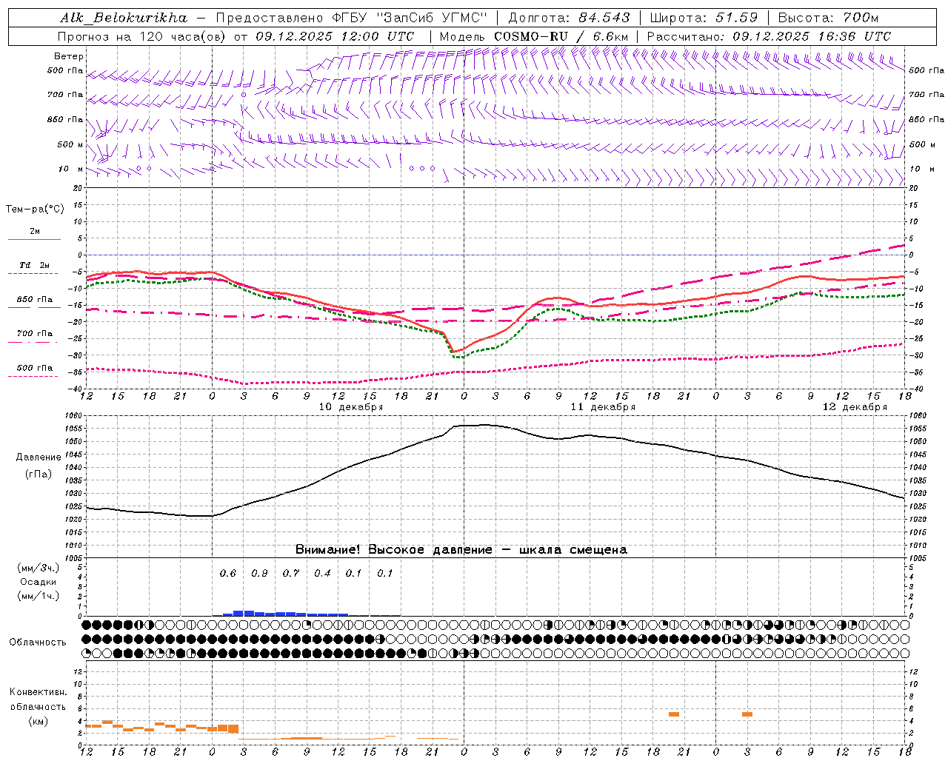Select the 'Внимание! Высокое давление – шкала смещена' warning
Image resolution: width=948 pixels, height=758 pixels.
(461, 550)
